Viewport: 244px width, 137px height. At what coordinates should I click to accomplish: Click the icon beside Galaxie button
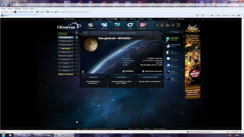77,67
